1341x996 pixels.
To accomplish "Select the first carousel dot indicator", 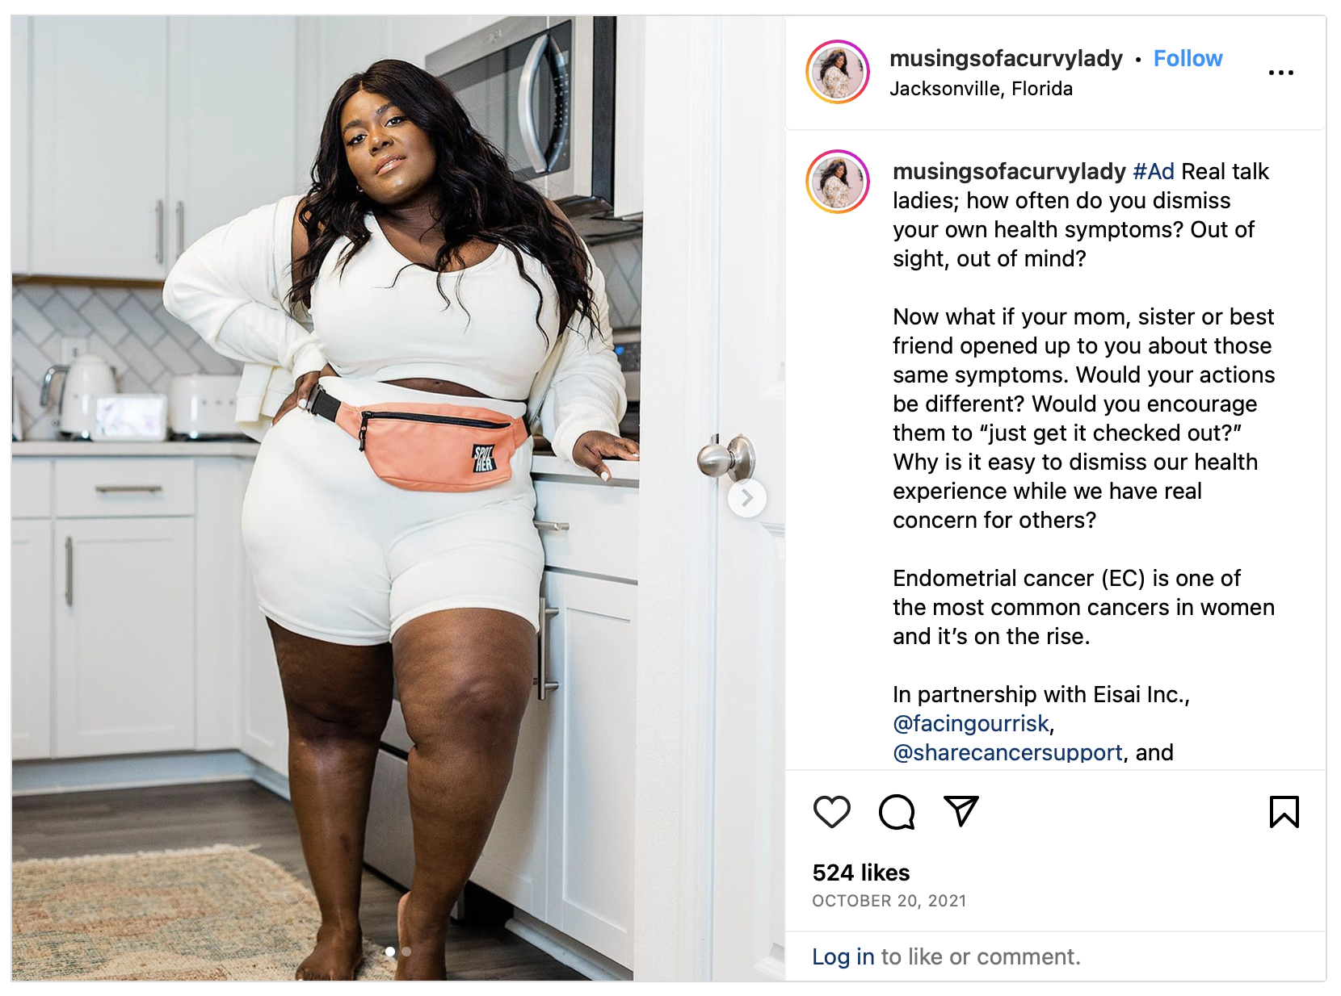I will pyautogui.click(x=390, y=952).
